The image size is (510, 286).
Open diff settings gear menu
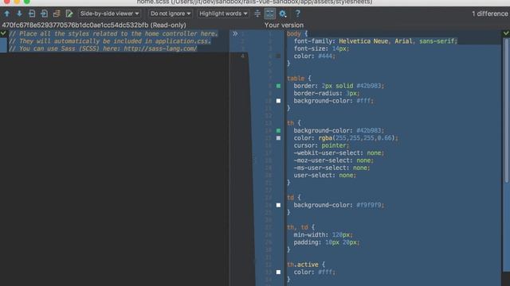(x=283, y=14)
